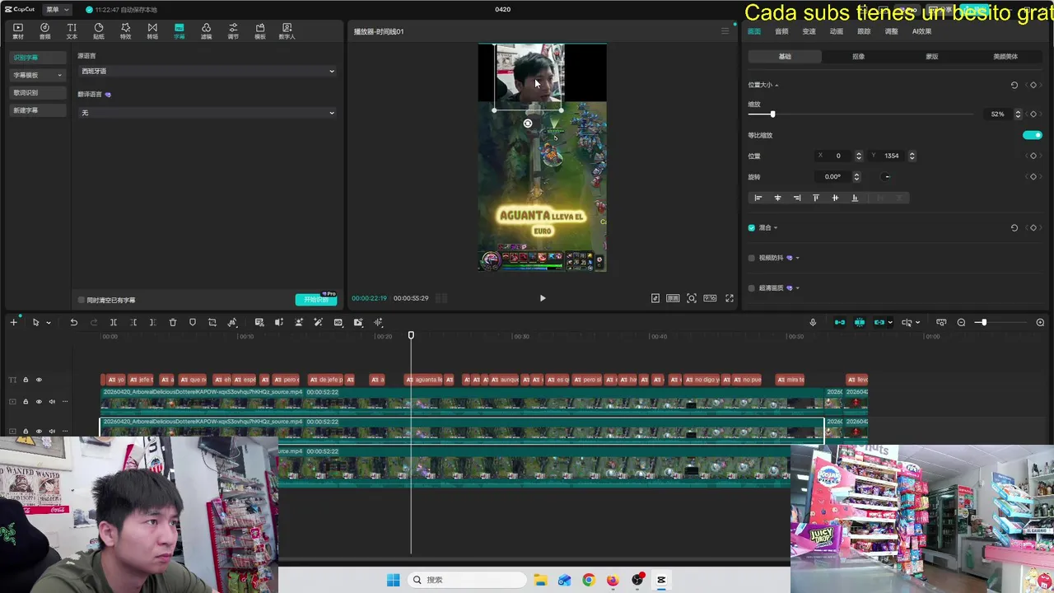Viewport: 1054px width, 593px height.
Task: Toggle visibility eye of subtitle track
Action: pos(39,380)
